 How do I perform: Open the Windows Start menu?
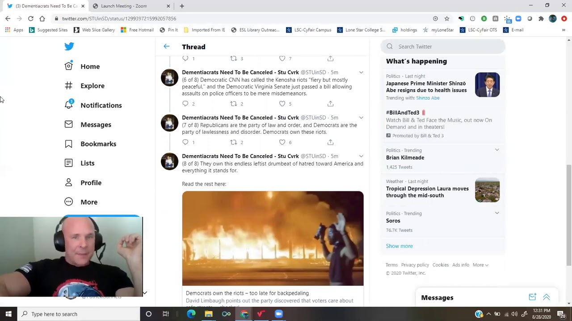click(8, 314)
